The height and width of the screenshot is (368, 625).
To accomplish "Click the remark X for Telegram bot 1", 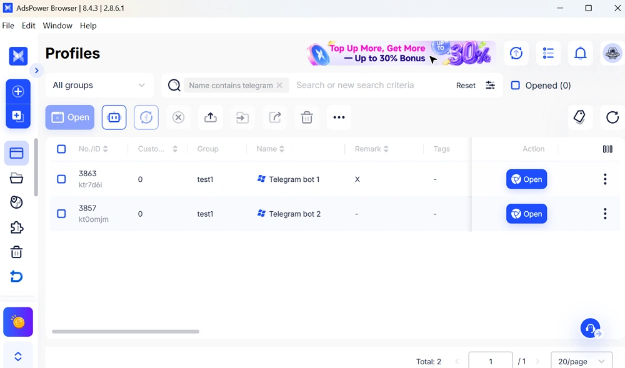I will point(357,179).
